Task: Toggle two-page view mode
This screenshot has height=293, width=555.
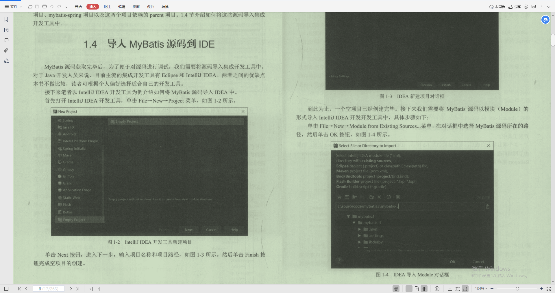Action: [x=424, y=289]
